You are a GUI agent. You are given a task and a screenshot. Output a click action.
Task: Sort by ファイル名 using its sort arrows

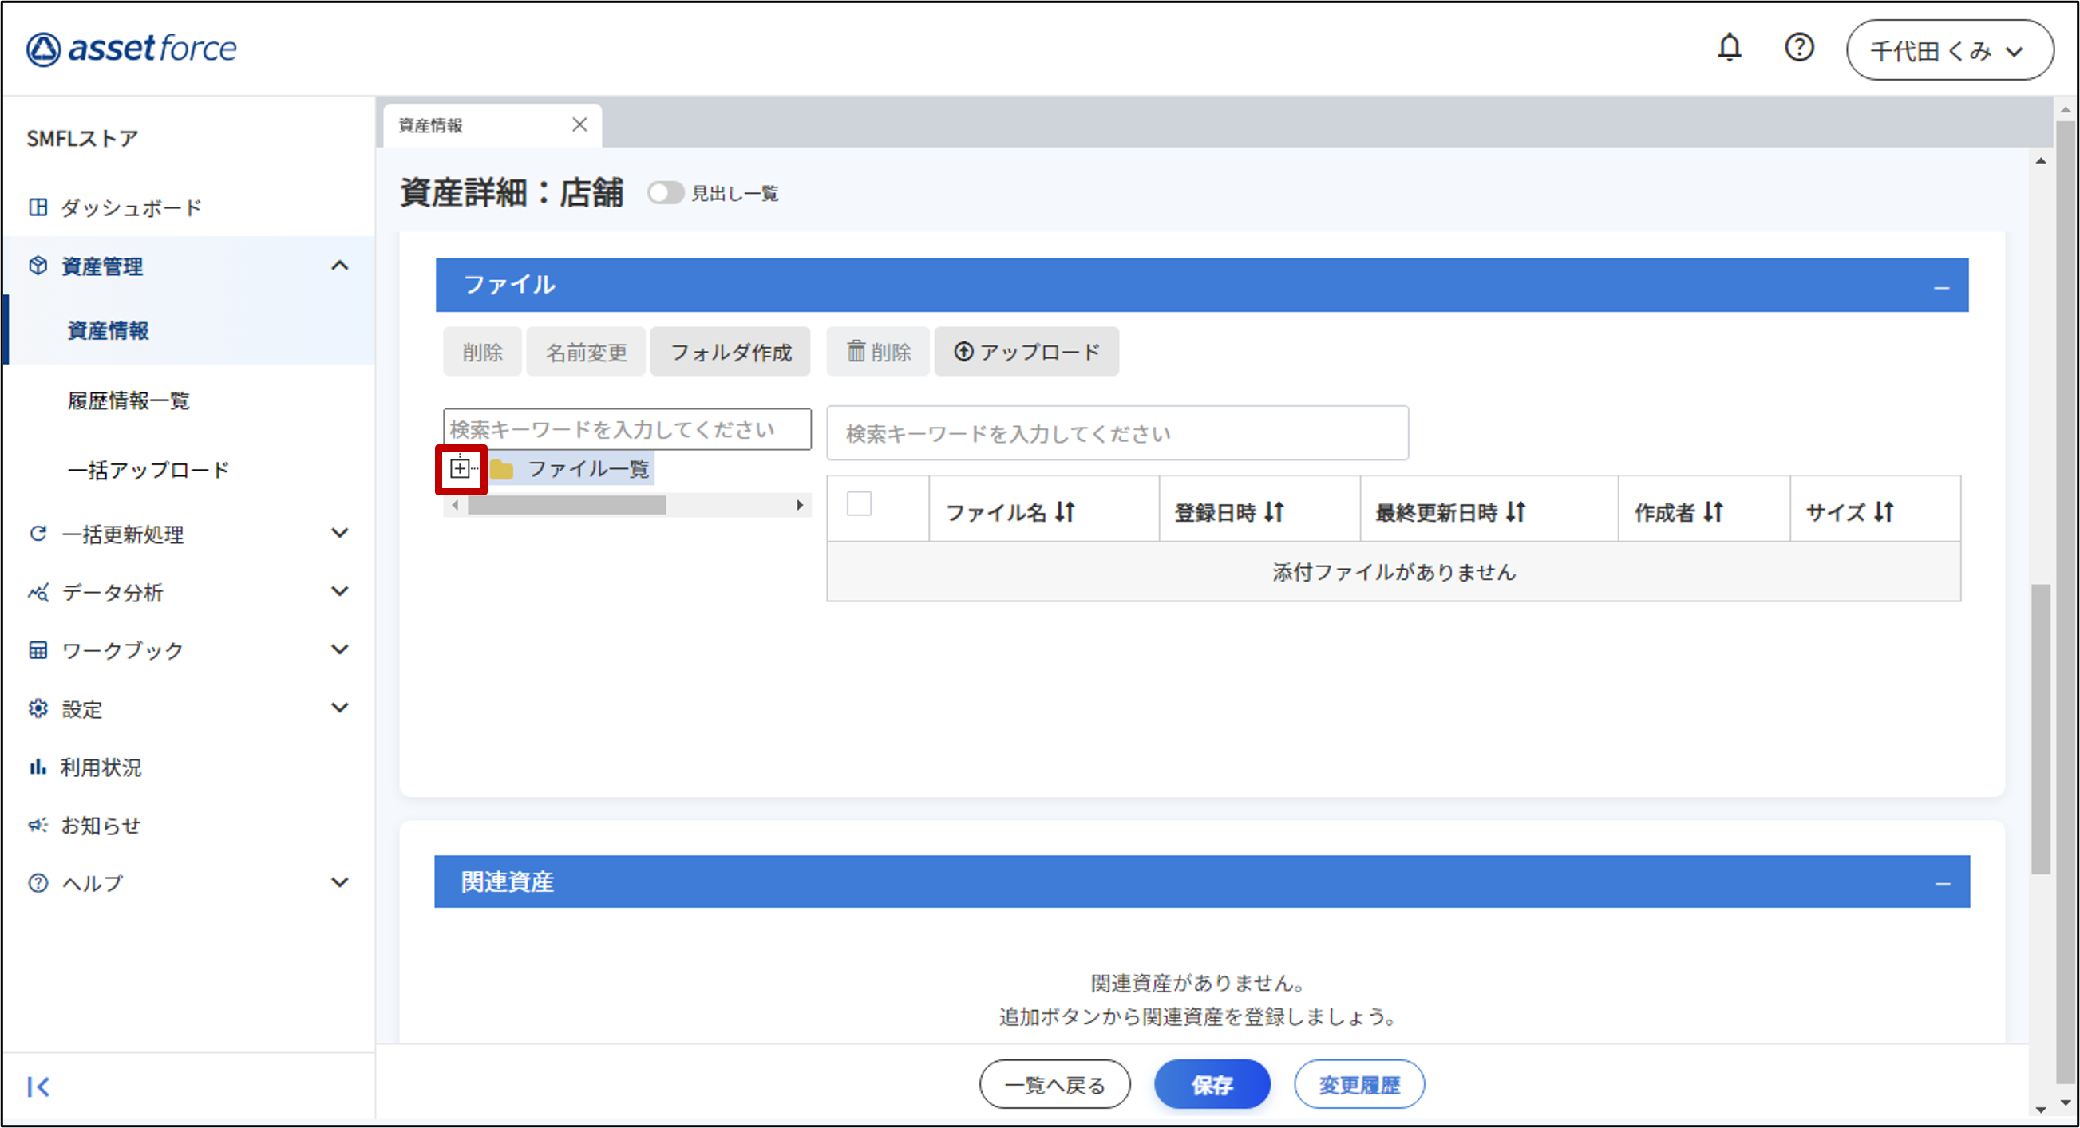coord(1065,511)
